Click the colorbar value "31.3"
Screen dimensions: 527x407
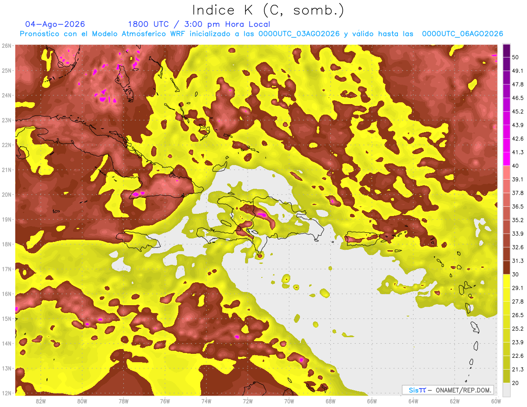point(517,261)
